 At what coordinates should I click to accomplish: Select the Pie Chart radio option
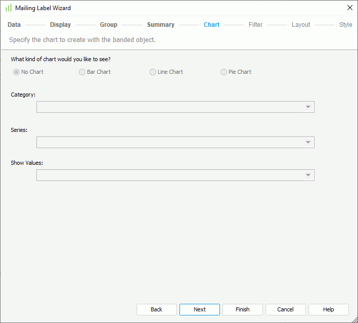pyautogui.click(x=224, y=72)
